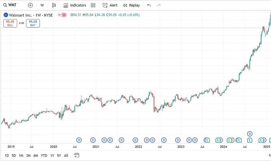
Task: Select the 5Y time range
Action: click(x=59, y=155)
